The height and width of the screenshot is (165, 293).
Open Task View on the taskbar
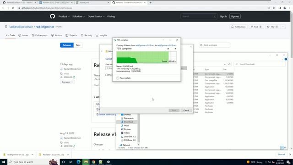click(71, 162)
